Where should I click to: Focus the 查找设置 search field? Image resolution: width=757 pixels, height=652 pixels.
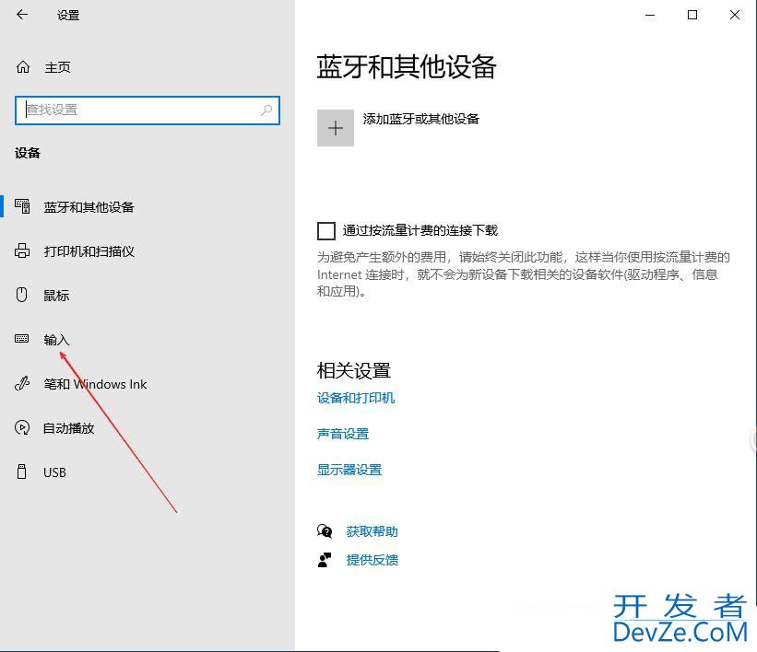(x=148, y=111)
